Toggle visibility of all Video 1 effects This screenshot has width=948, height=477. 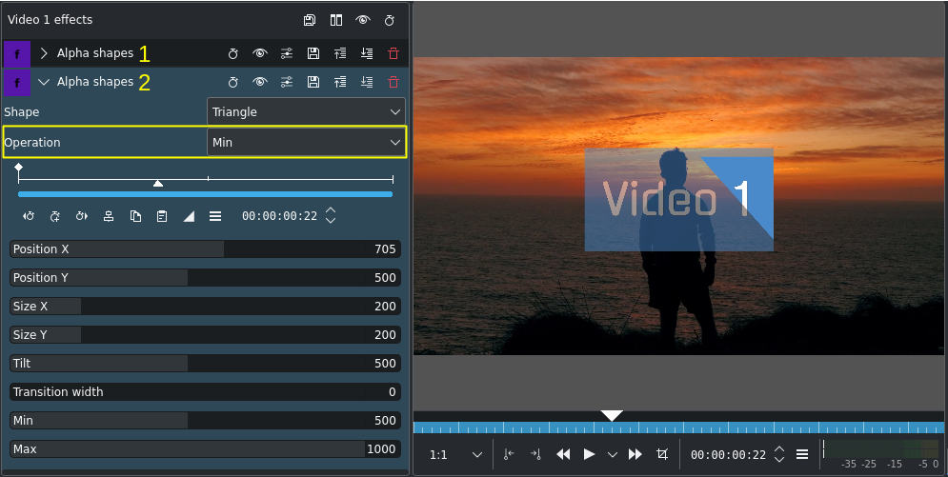(363, 20)
